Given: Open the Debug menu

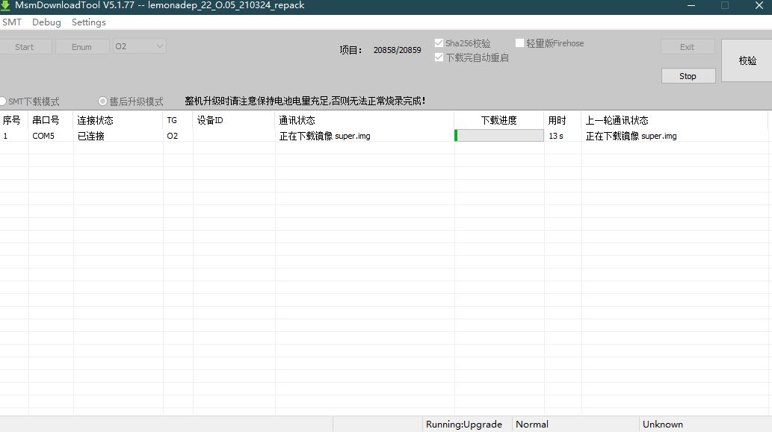Looking at the screenshot, I should [46, 22].
